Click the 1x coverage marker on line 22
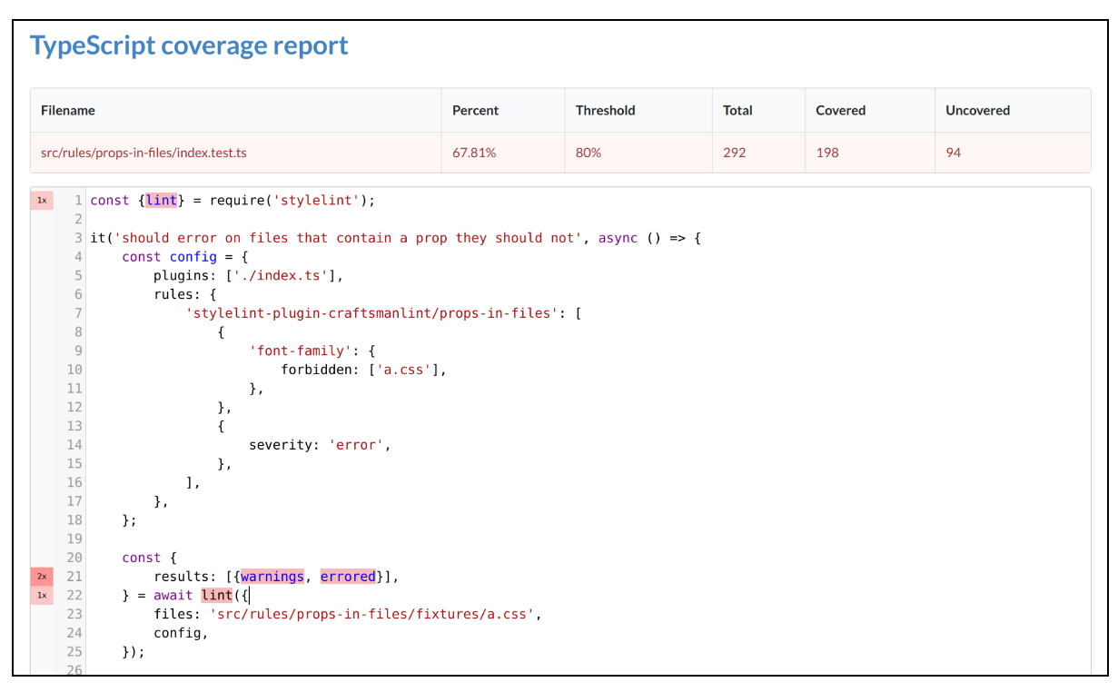 pyautogui.click(x=42, y=596)
